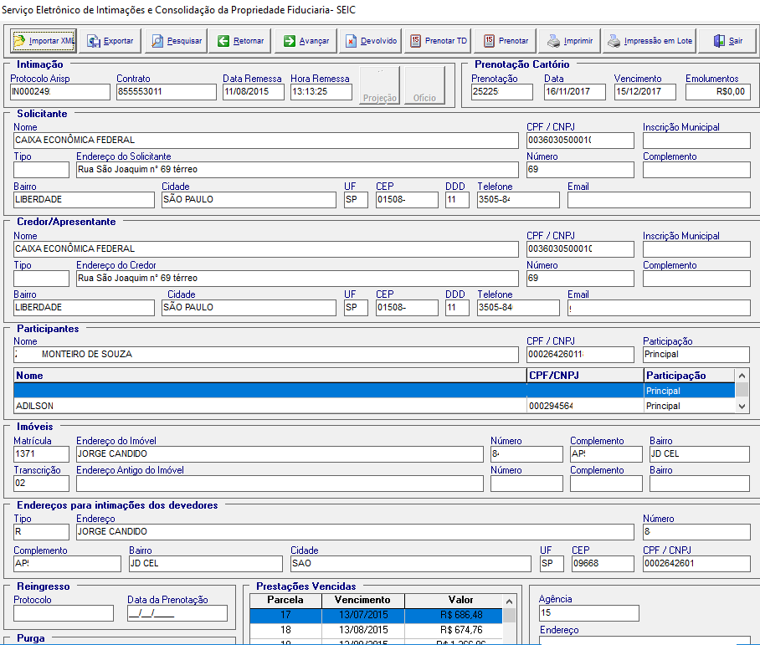Click the Projeção button

point(379,85)
